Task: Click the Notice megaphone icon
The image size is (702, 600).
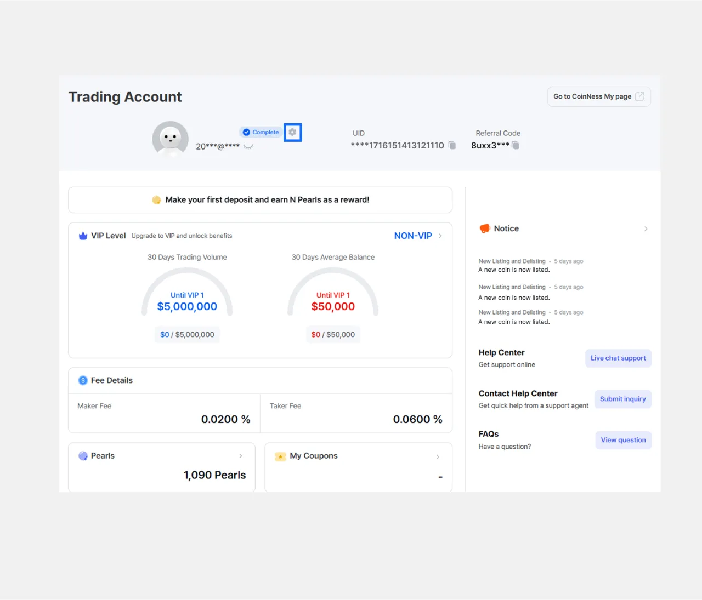Action: pyautogui.click(x=484, y=228)
